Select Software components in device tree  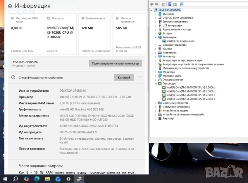pos(175,22)
